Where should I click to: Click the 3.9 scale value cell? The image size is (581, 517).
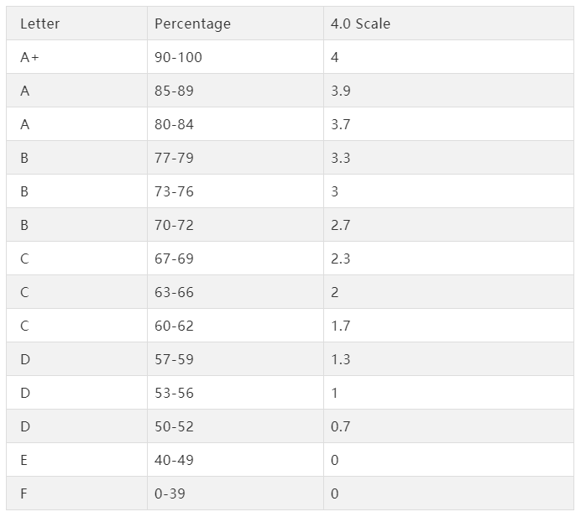click(341, 91)
